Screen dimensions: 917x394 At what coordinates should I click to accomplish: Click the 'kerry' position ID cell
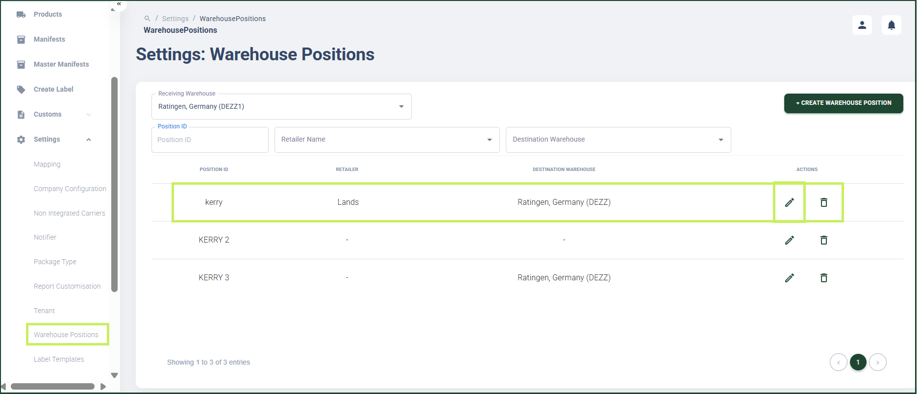click(214, 202)
